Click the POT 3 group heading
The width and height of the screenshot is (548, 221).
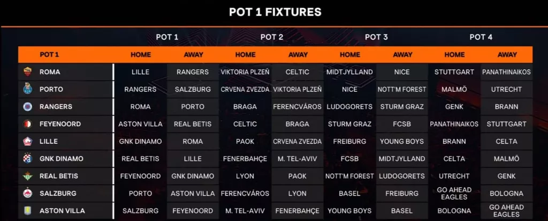[376, 37]
